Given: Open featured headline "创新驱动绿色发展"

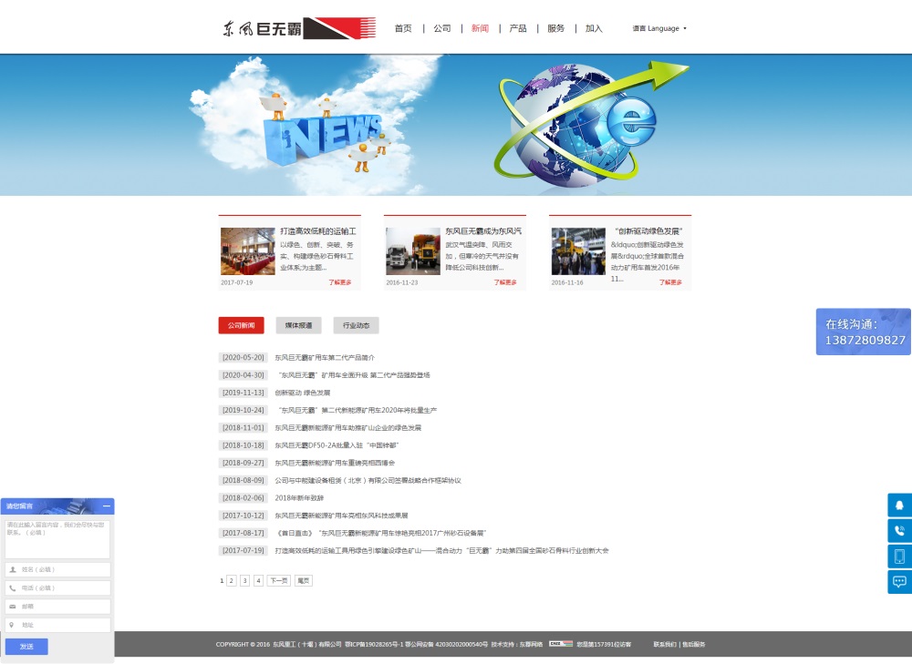Looking at the screenshot, I should click(x=648, y=231).
